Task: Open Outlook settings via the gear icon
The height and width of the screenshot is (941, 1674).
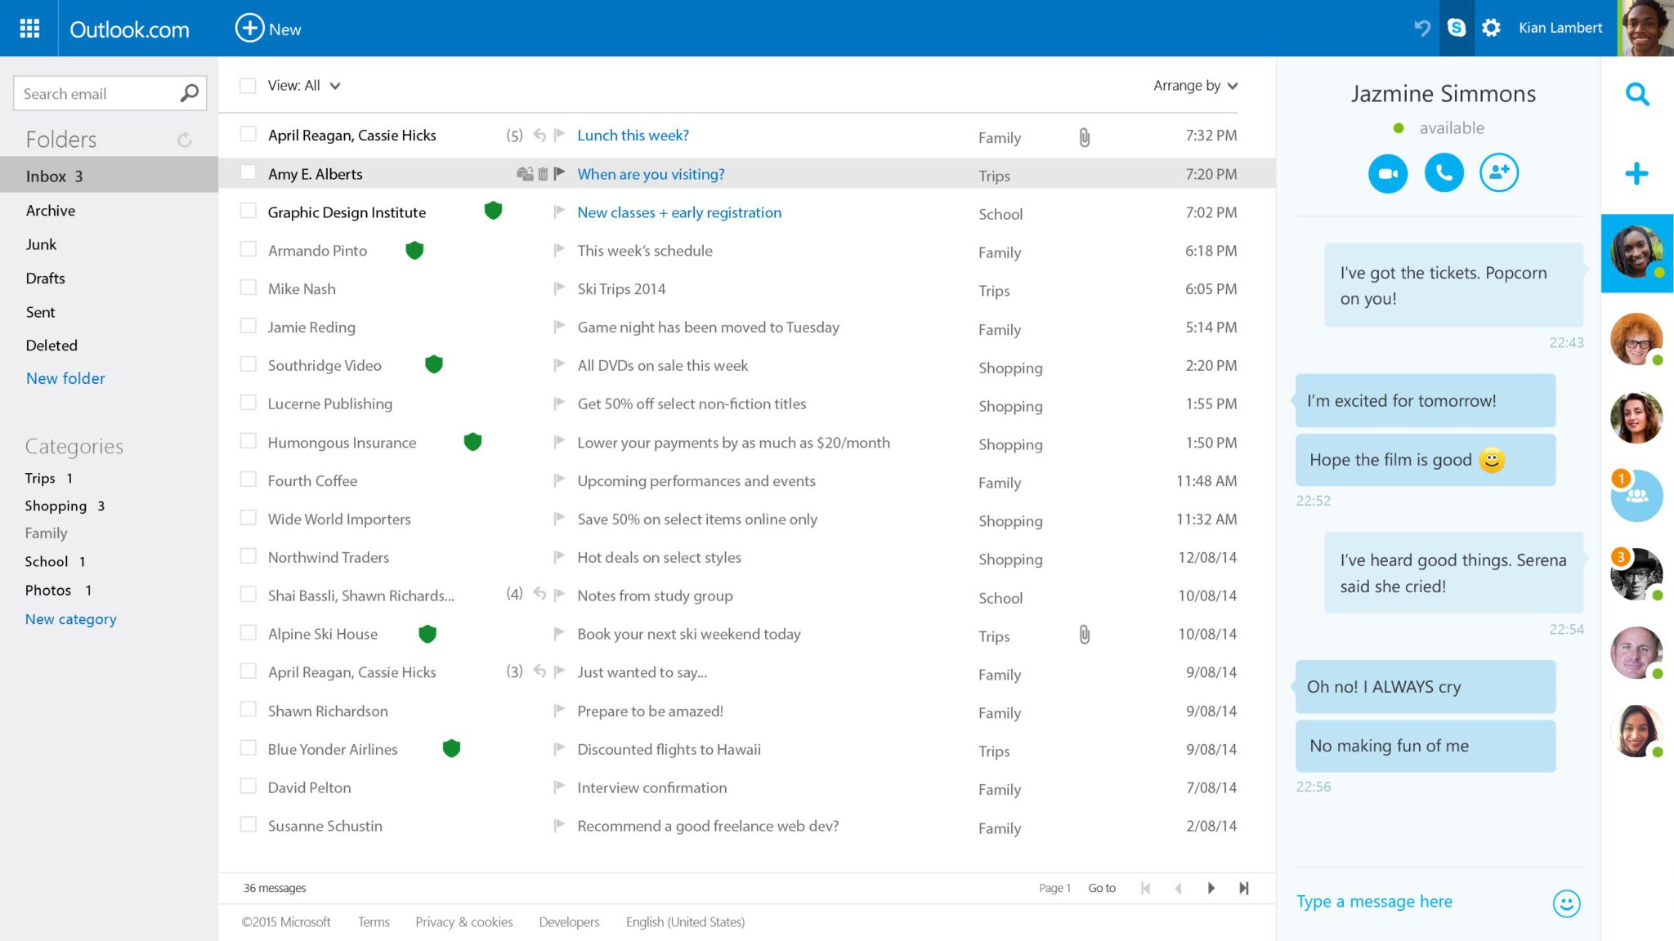Action: 1491,27
